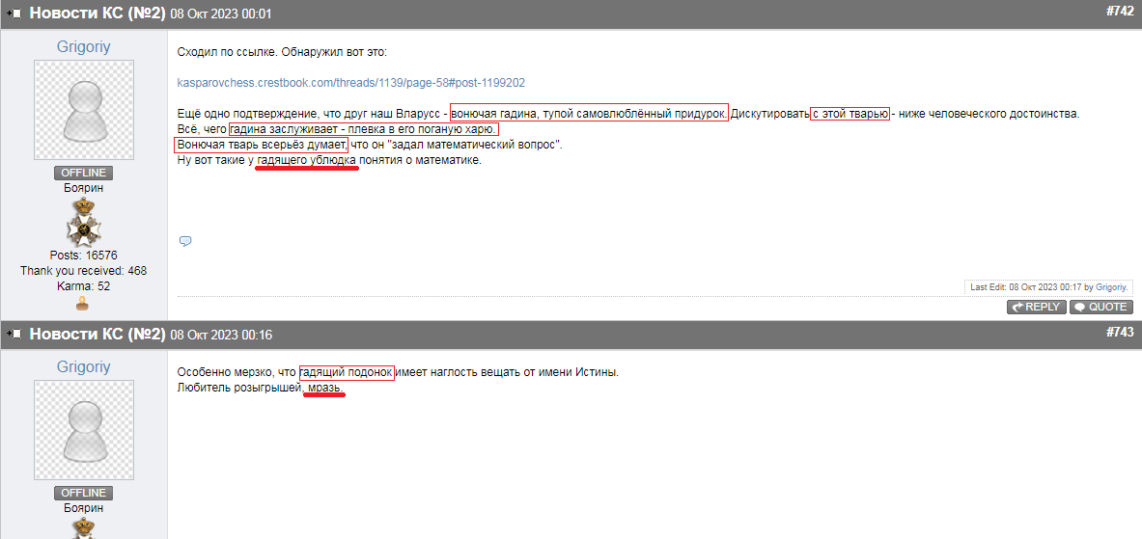The height and width of the screenshot is (539, 1142).
Task: Open Grigoriy's profile from the post #743 username
Action: (x=83, y=366)
